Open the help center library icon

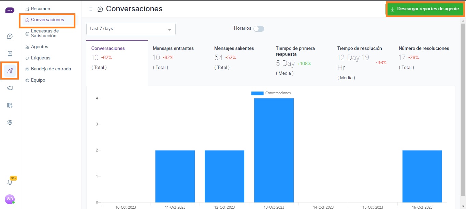coord(10,105)
